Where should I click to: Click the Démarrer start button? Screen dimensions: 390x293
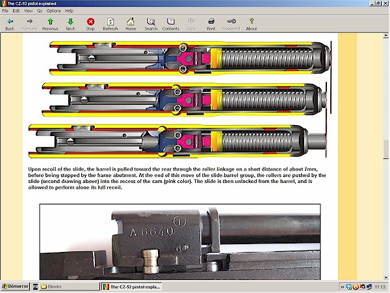15,286
